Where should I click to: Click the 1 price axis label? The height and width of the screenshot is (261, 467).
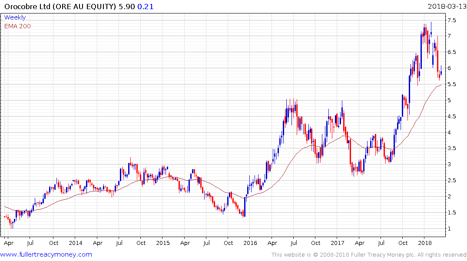coord(449,229)
